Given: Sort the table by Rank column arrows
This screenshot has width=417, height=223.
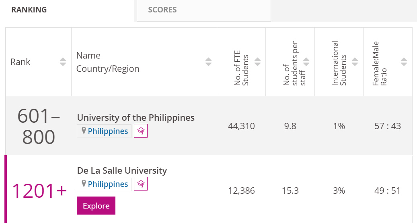Looking at the screenshot, I should [x=63, y=62].
